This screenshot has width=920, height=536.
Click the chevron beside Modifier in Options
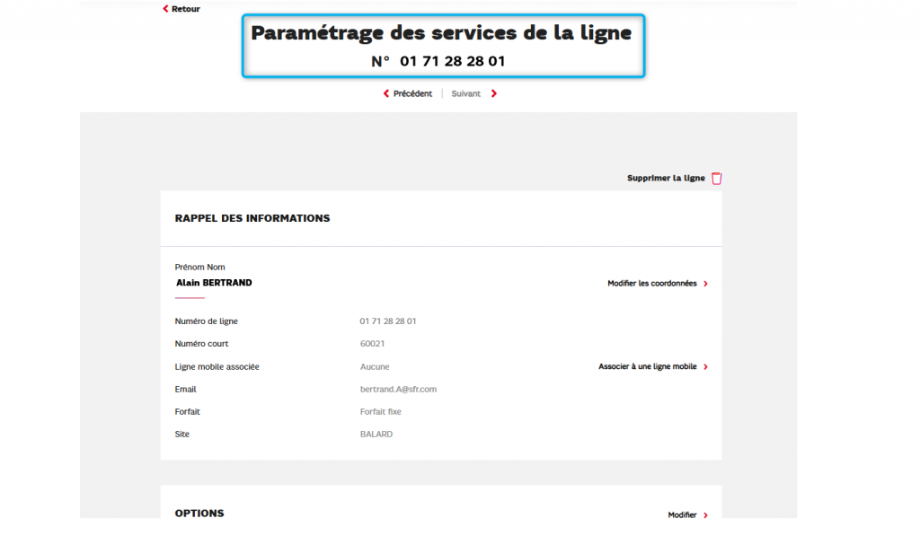tap(705, 515)
